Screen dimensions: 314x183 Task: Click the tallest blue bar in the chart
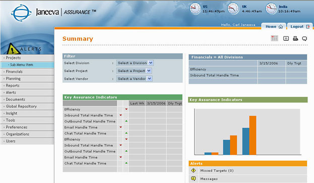tap(246, 141)
